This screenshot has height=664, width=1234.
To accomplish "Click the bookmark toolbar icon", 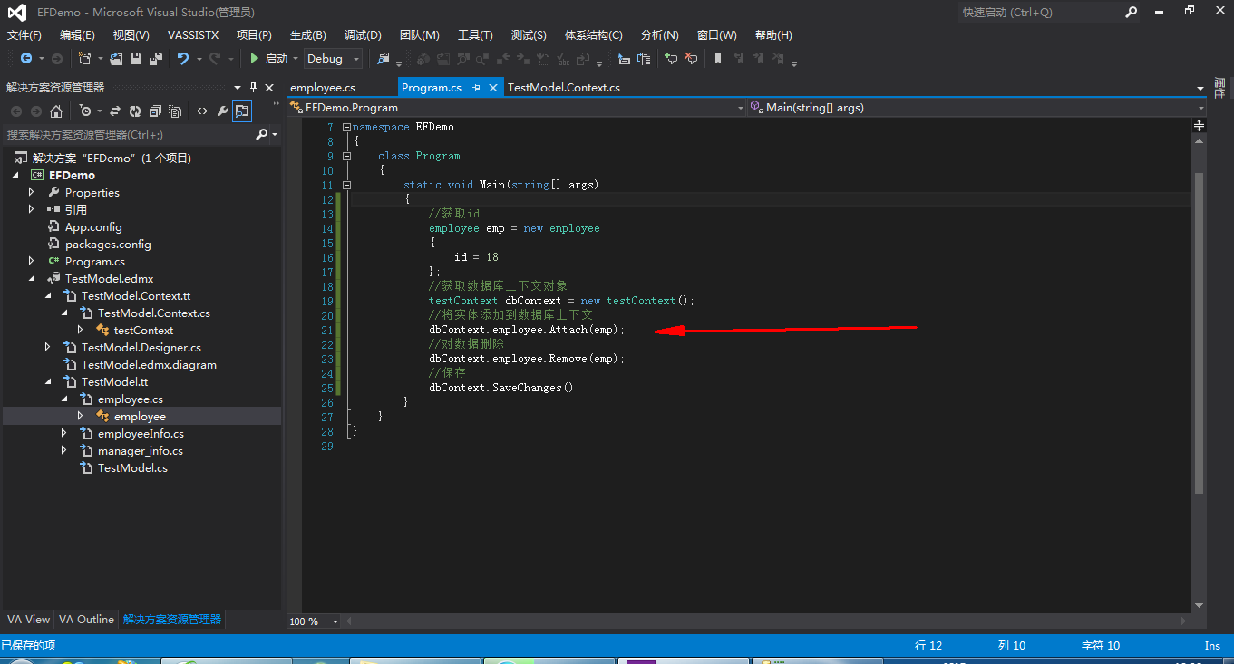I will point(718,59).
